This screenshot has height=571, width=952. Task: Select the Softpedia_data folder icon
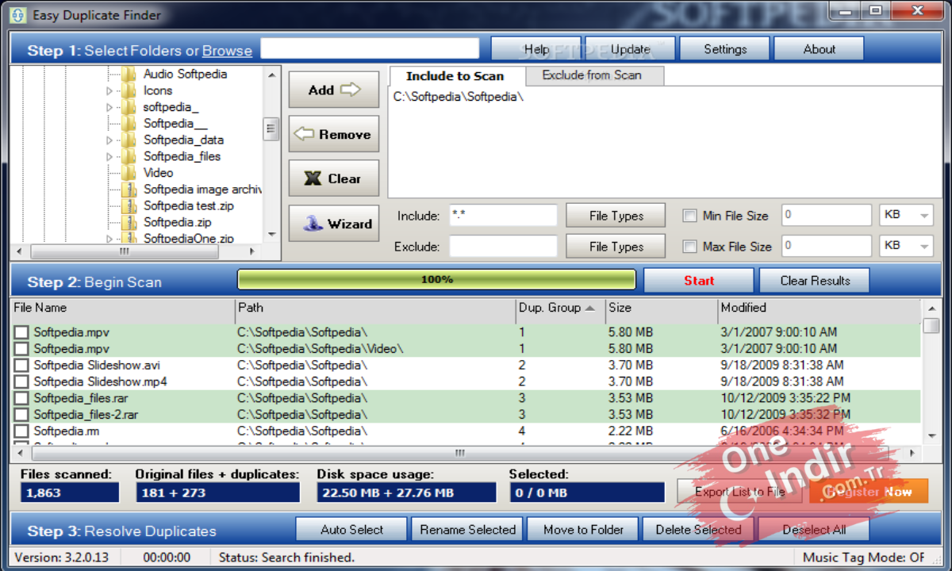point(129,140)
